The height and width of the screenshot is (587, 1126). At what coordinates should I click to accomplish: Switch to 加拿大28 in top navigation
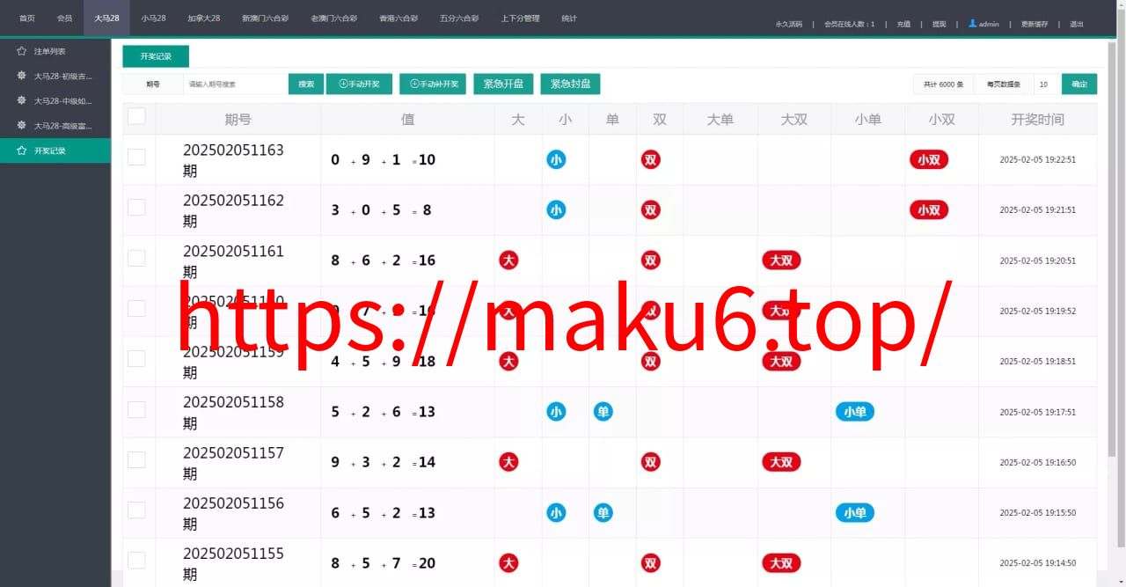point(204,18)
